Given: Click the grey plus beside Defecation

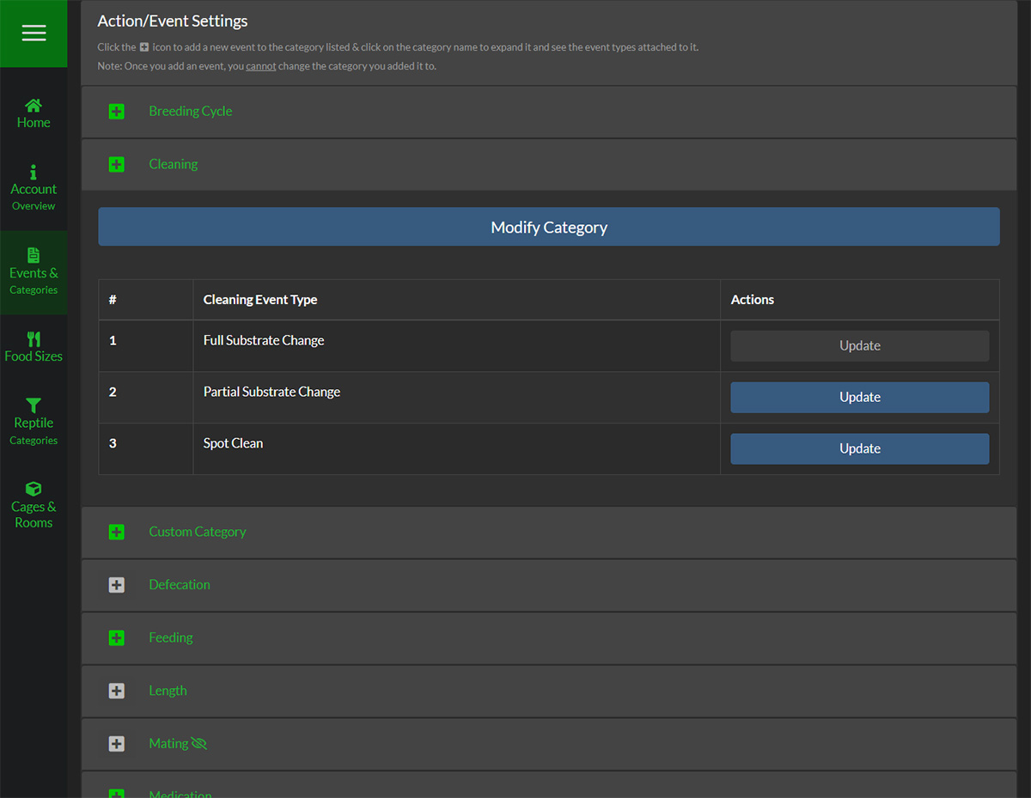Looking at the screenshot, I should tap(117, 585).
